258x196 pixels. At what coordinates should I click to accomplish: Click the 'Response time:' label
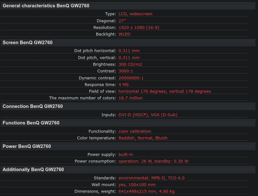[x=101, y=85]
